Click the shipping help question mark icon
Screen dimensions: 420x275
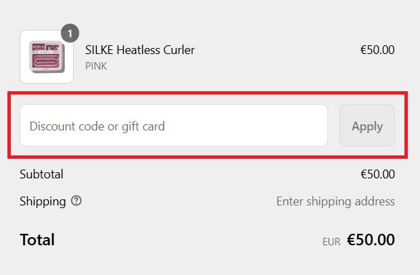tap(76, 201)
